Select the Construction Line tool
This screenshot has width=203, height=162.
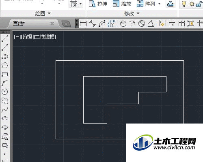point(5,47)
